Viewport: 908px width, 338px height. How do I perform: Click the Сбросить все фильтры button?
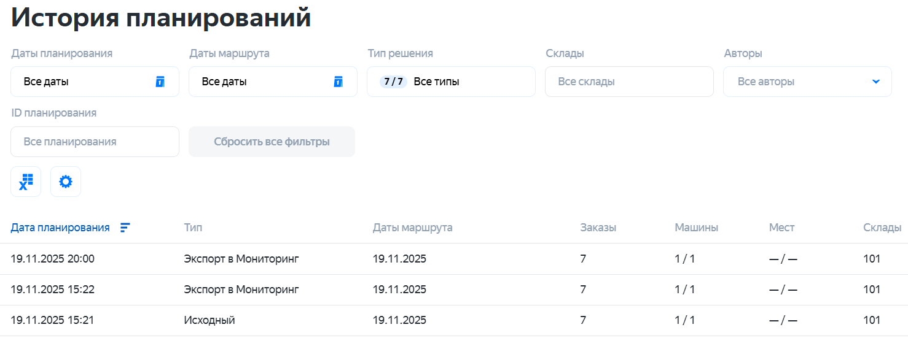(272, 142)
